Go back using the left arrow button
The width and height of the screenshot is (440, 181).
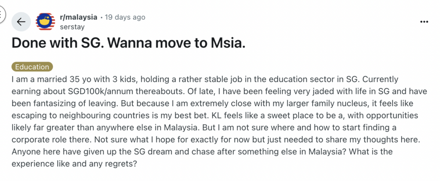coord(21,22)
